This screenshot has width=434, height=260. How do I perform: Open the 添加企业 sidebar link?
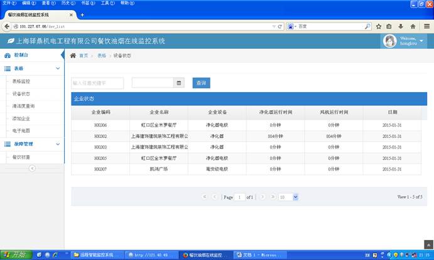pos(21,118)
